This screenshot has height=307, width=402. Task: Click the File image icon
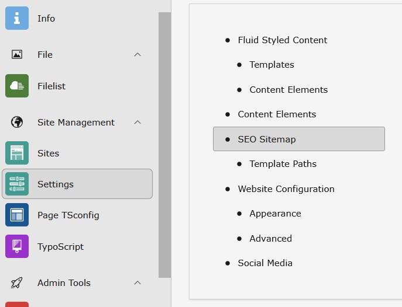pos(17,54)
